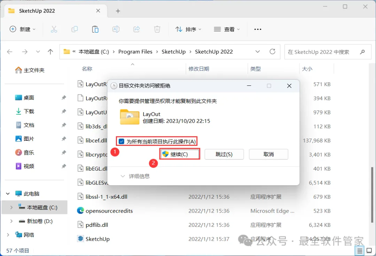
Task: Open Music (音乐) in sidebar
Action: point(25,152)
